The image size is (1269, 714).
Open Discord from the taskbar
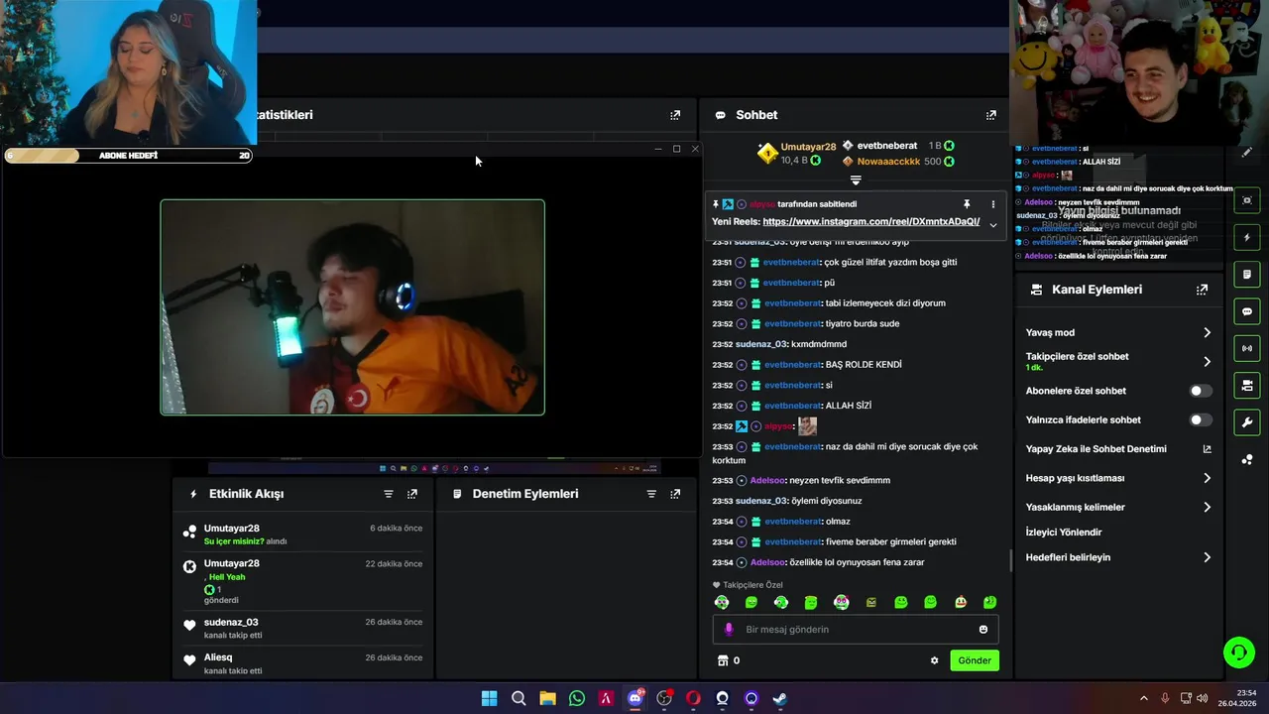point(635,698)
